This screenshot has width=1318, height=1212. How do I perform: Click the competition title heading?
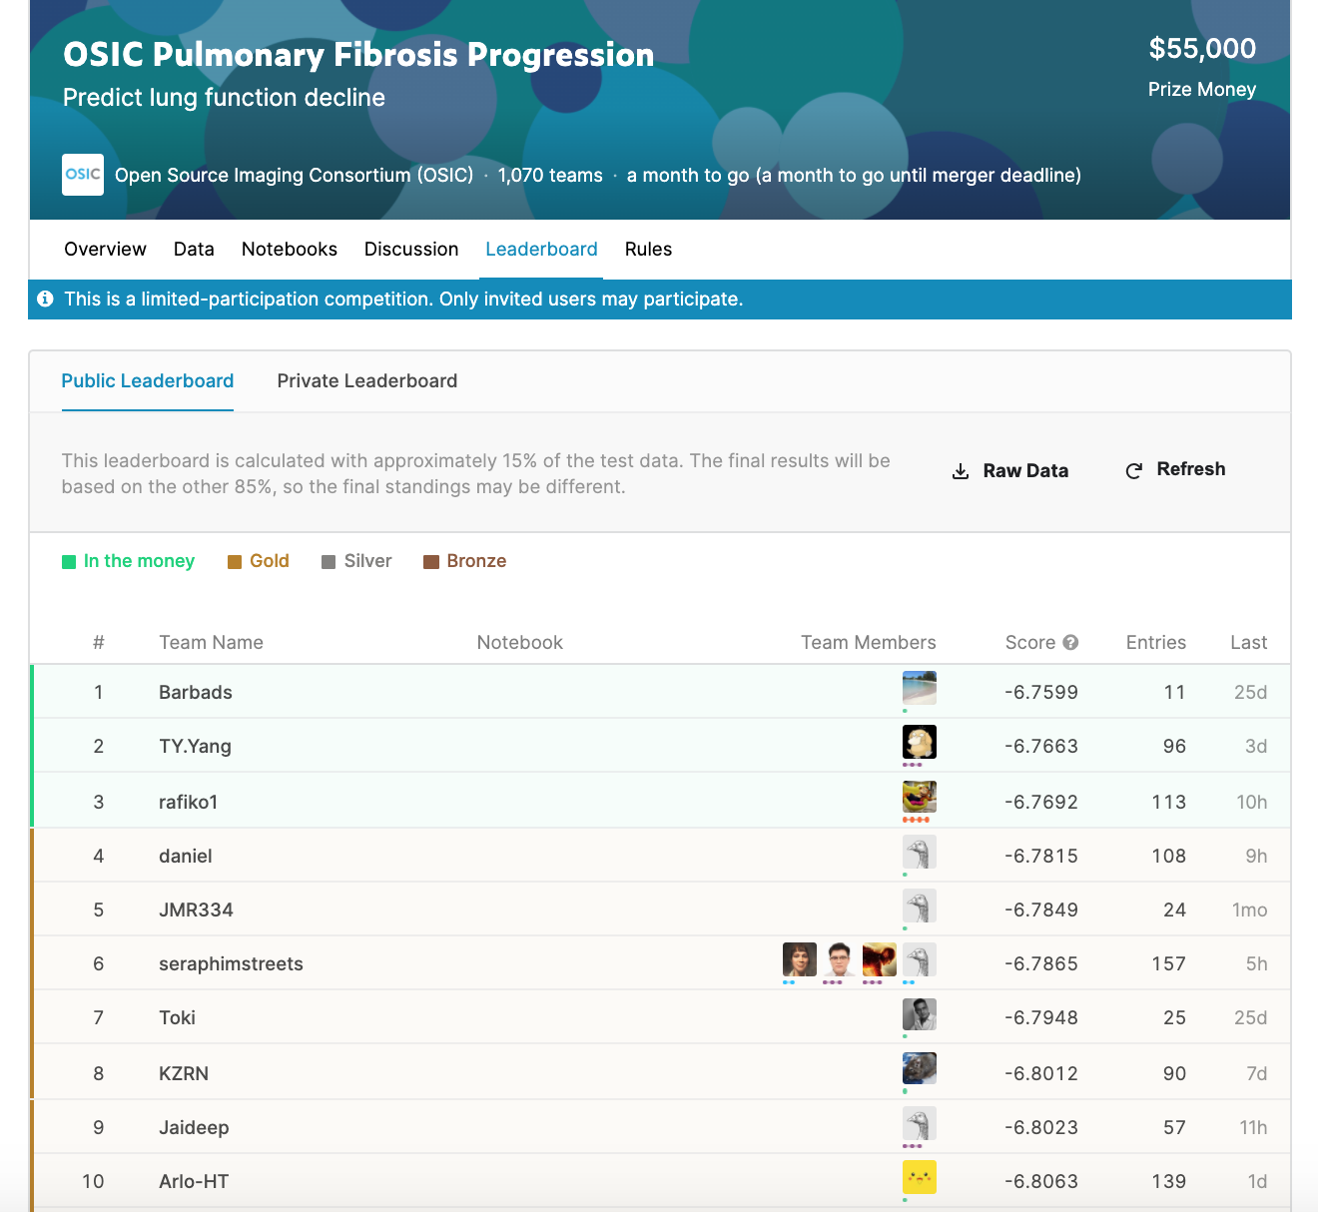[358, 55]
